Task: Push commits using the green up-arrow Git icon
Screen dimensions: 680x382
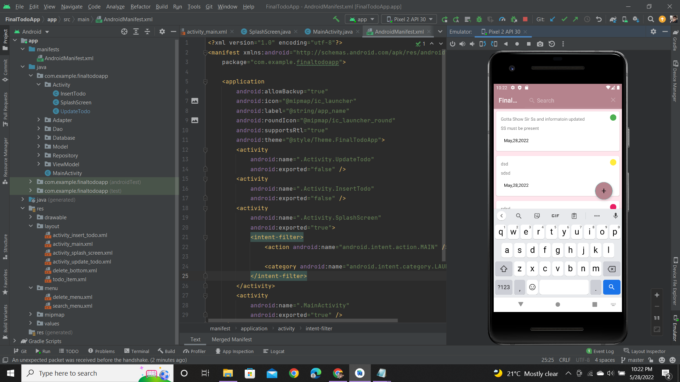Action: pos(576,19)
